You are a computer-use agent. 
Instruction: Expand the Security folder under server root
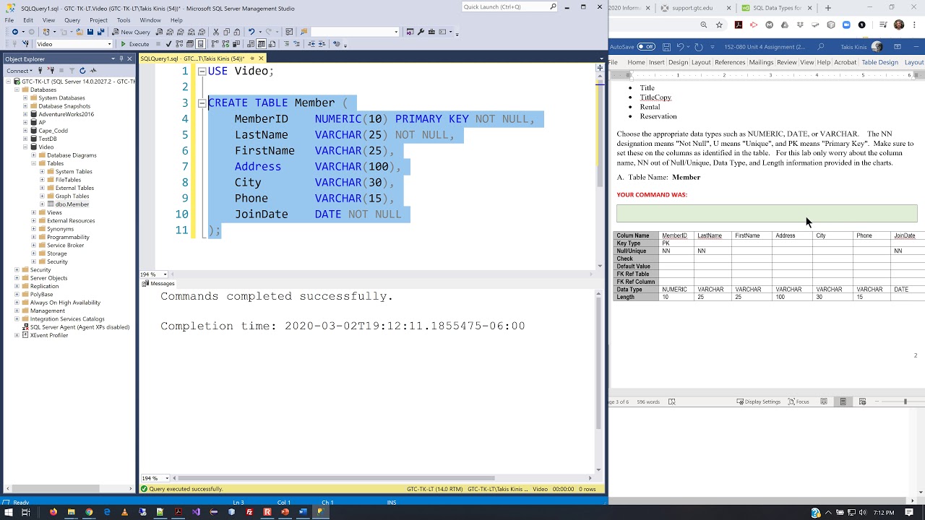point(17,269)
